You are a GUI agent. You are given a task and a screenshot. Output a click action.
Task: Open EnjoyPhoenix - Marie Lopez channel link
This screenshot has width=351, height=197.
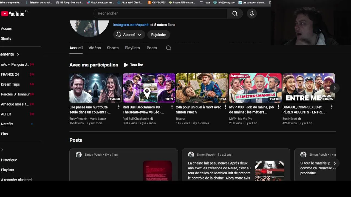pyautogui.click(x=88, y=119)
